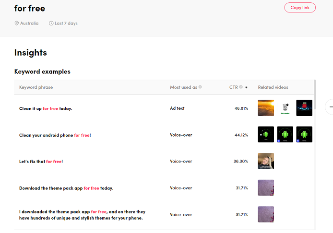Open video thumbnail for Download the theme pack row
This screenshot has width=333, height=233.
click(266, 187)
